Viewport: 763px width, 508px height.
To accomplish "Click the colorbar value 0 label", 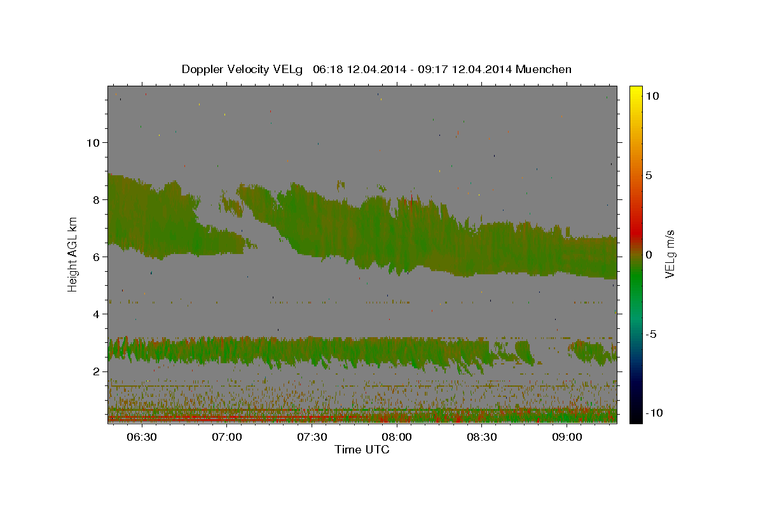I will click(649, 255).
